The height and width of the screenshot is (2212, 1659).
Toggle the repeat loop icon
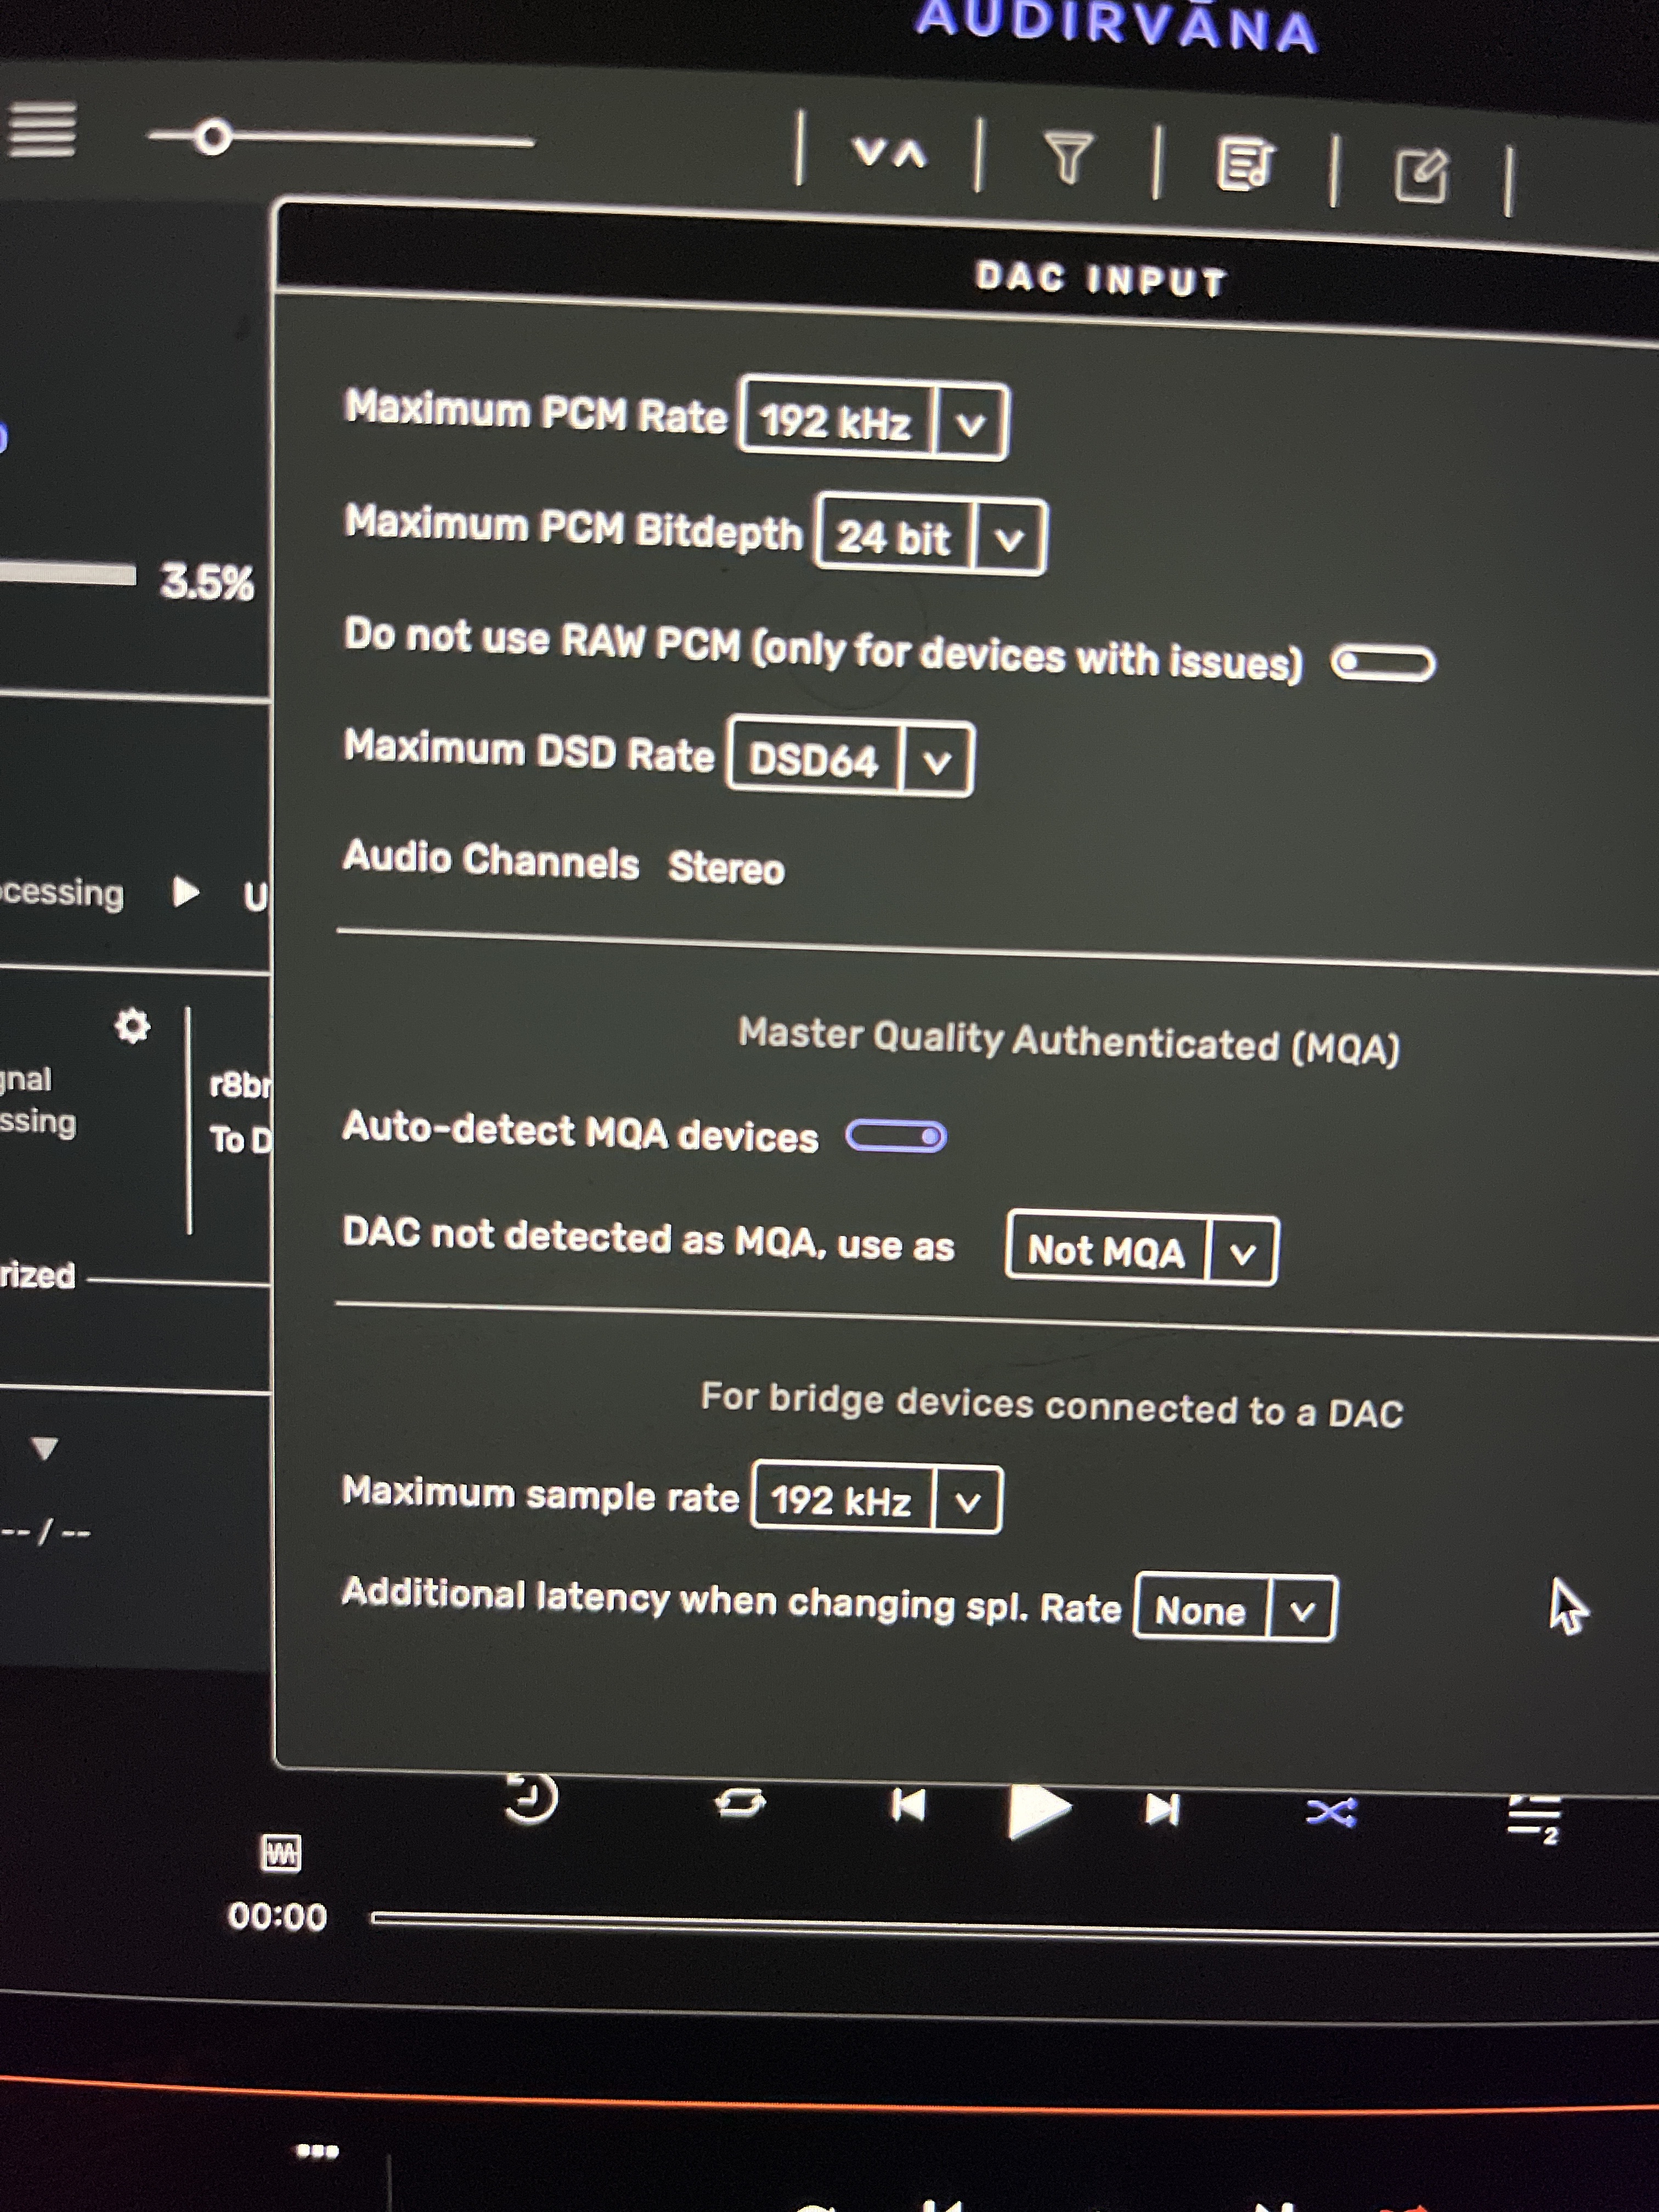point(740,1802)
